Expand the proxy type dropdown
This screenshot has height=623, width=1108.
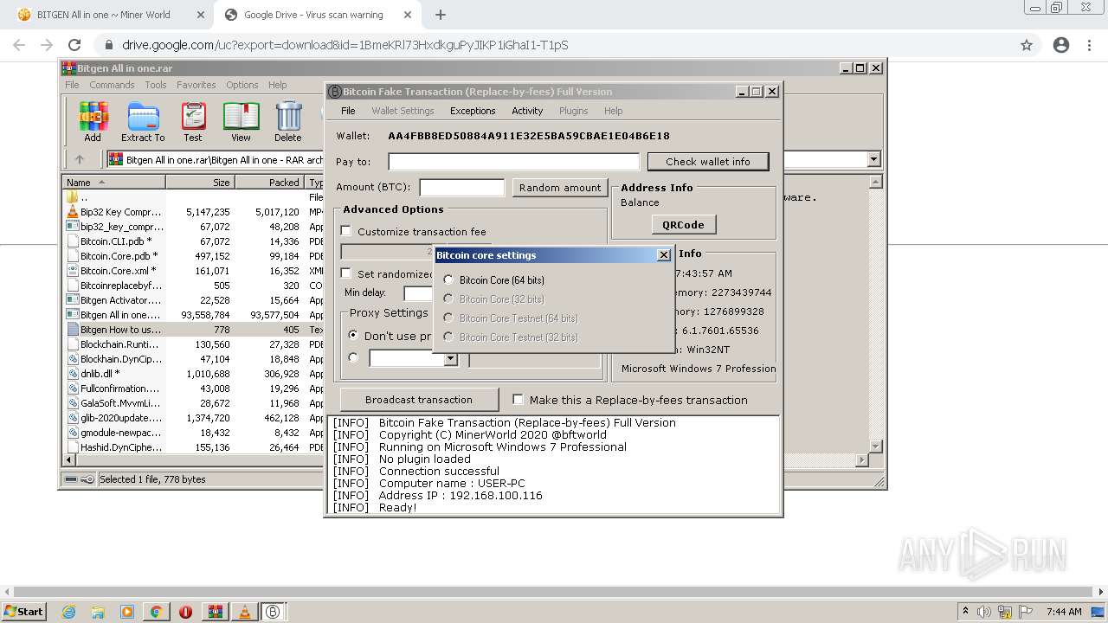coord(450,358)
